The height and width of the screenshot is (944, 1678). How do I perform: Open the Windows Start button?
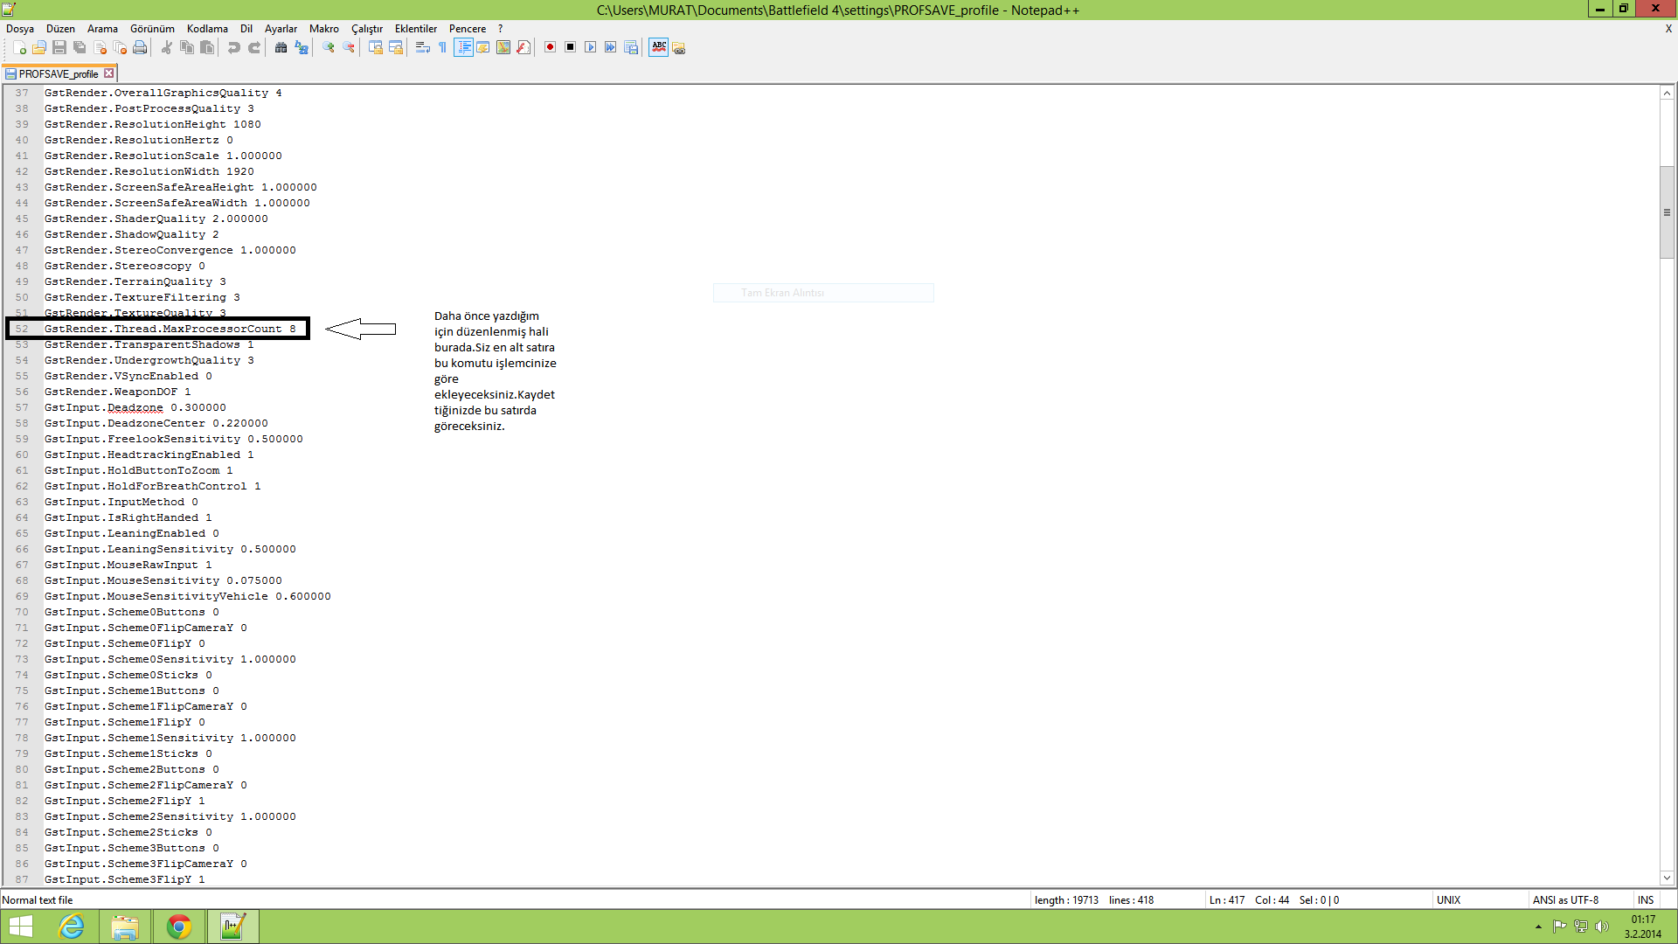(x=20, y=927)
